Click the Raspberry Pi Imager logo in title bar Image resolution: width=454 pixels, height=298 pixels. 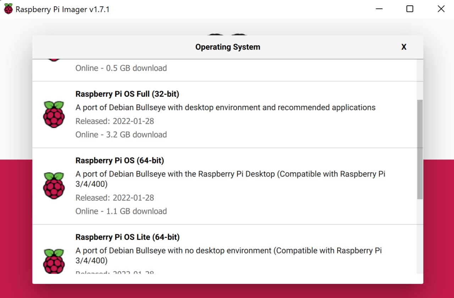click(x=9, y=9)
